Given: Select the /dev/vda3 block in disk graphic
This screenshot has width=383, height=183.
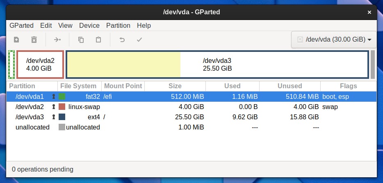Looking at the screenshot, I should pos(217,65).
